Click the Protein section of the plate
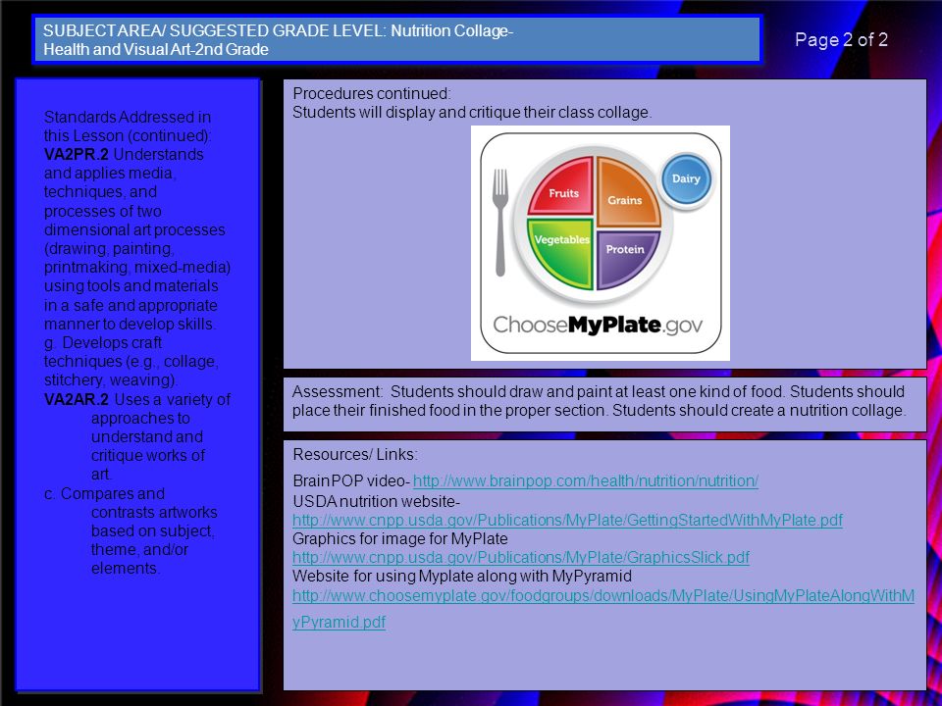This screenshot has width=942, height=706. click(627, 259)
